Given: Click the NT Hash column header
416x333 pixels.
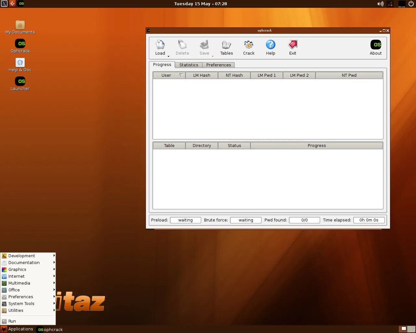Looking at the screenshot, I should click(234, 75).
